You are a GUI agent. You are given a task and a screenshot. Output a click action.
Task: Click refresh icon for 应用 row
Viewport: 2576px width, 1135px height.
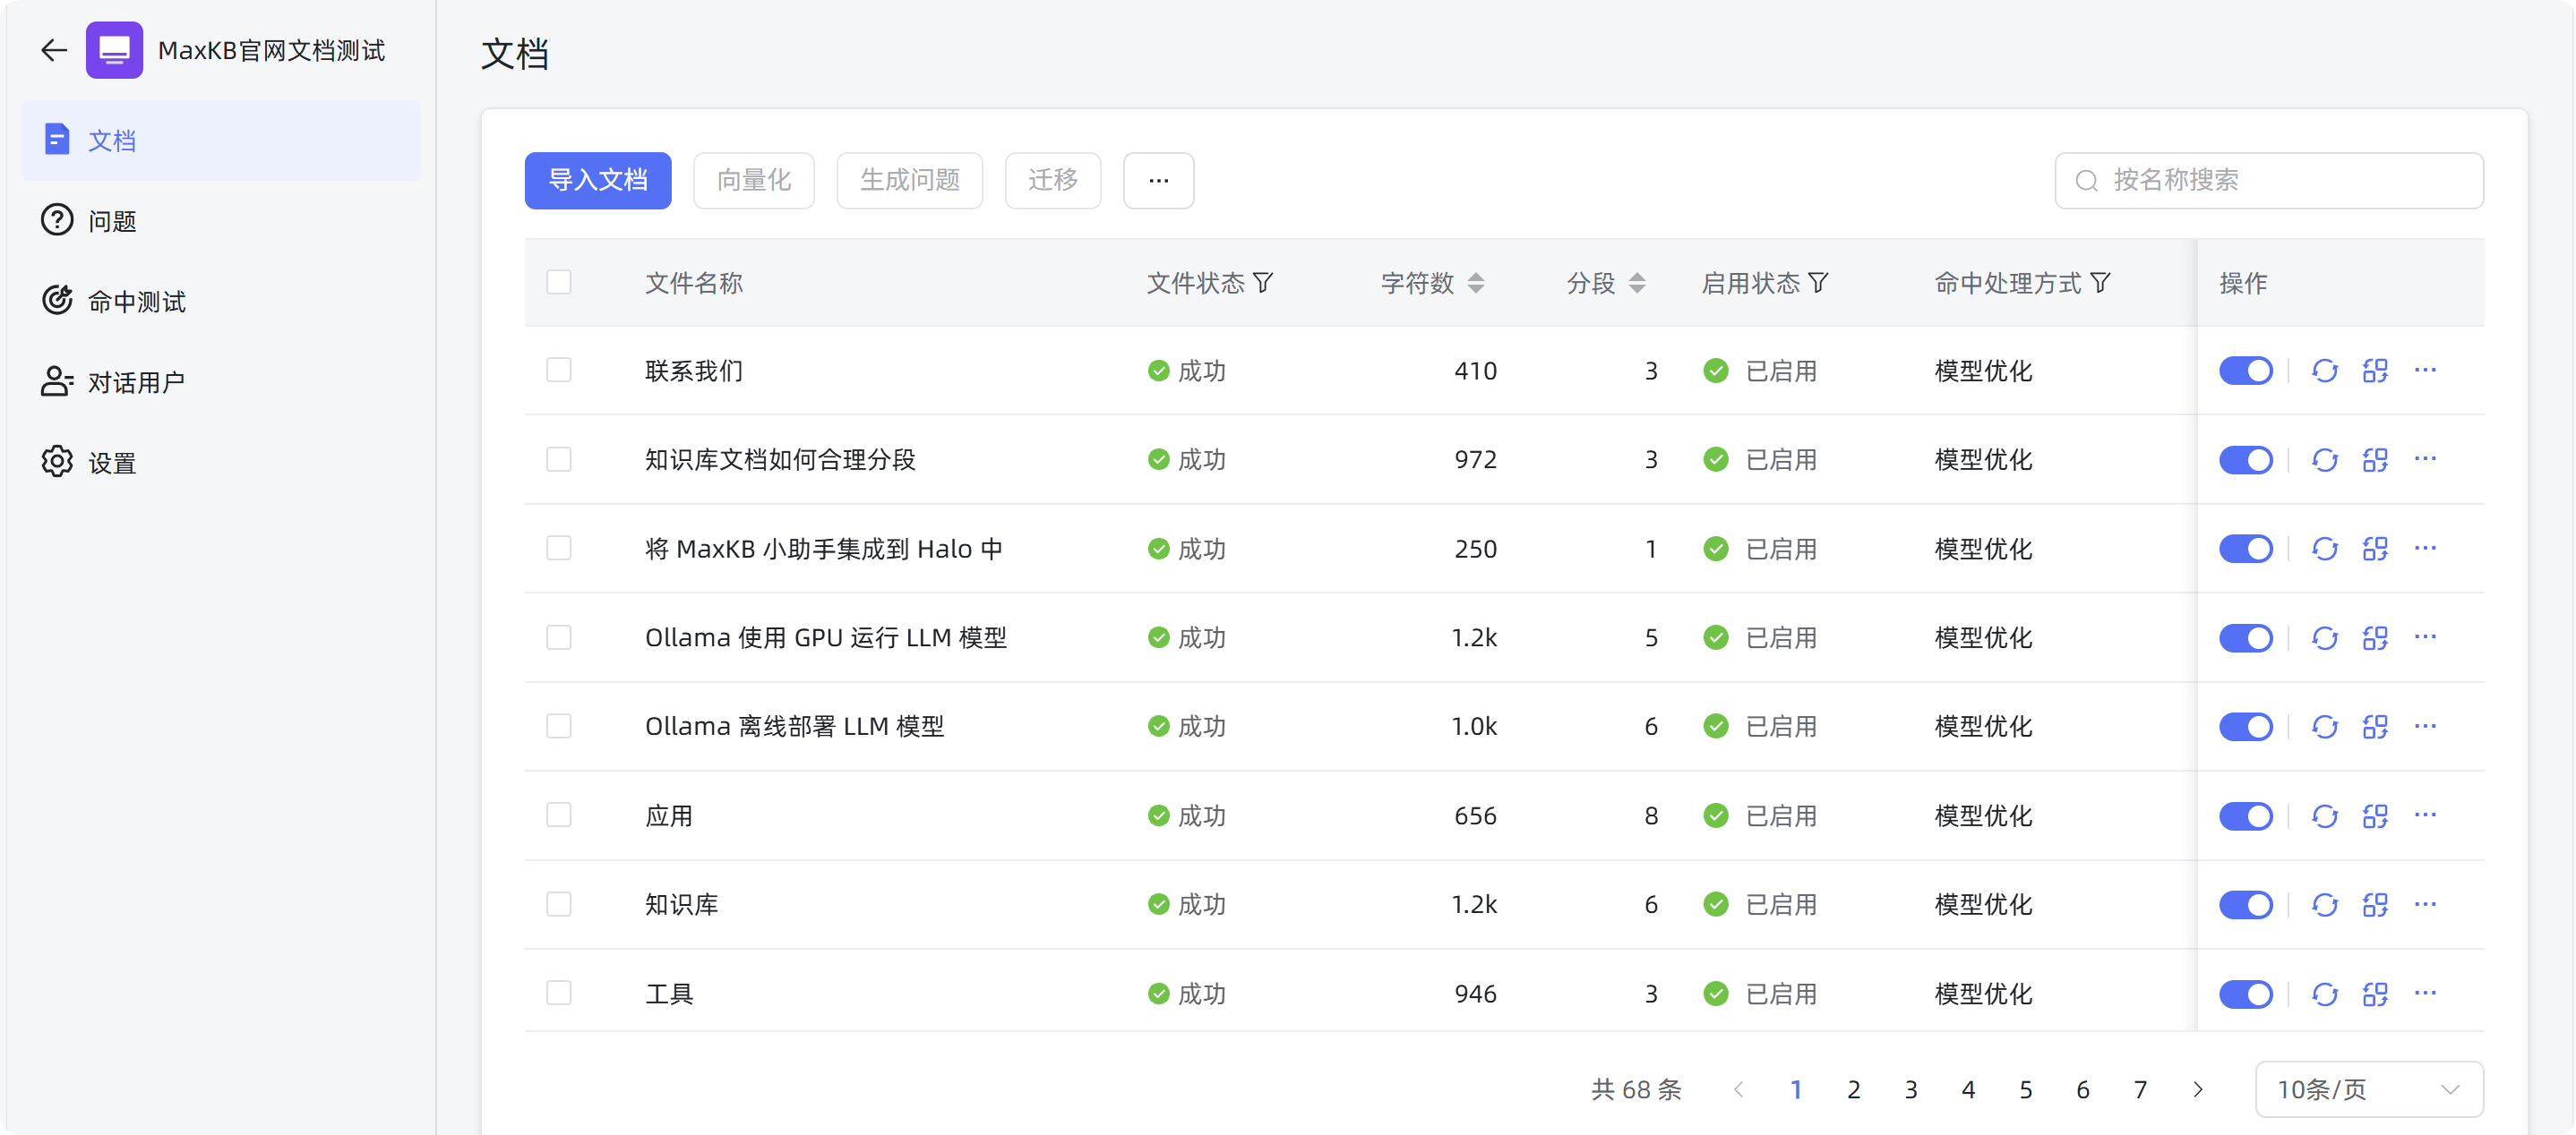pyautogui.click(x=2324, y=815)
